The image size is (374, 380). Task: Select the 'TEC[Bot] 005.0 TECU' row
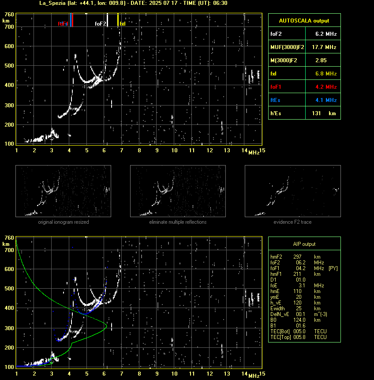299,331
